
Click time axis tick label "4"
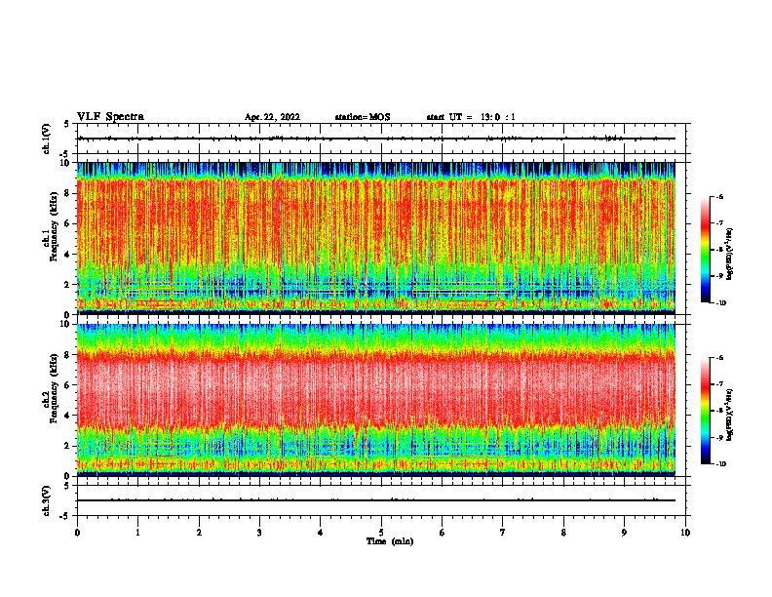click(x=321, y=533)
